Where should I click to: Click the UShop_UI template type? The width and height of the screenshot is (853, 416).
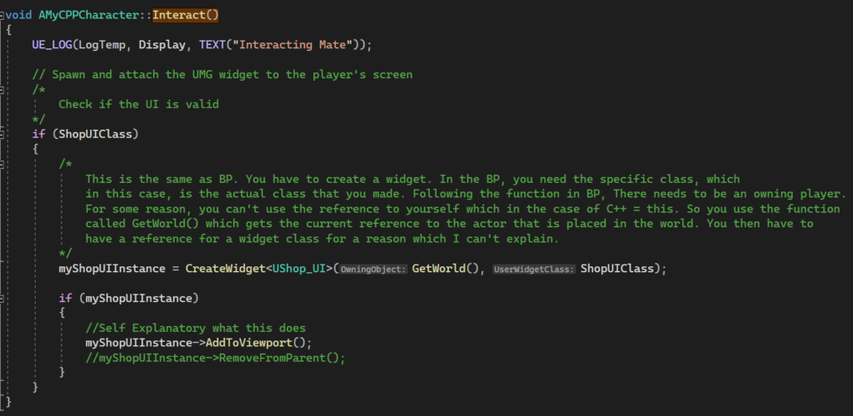[300, 268]
